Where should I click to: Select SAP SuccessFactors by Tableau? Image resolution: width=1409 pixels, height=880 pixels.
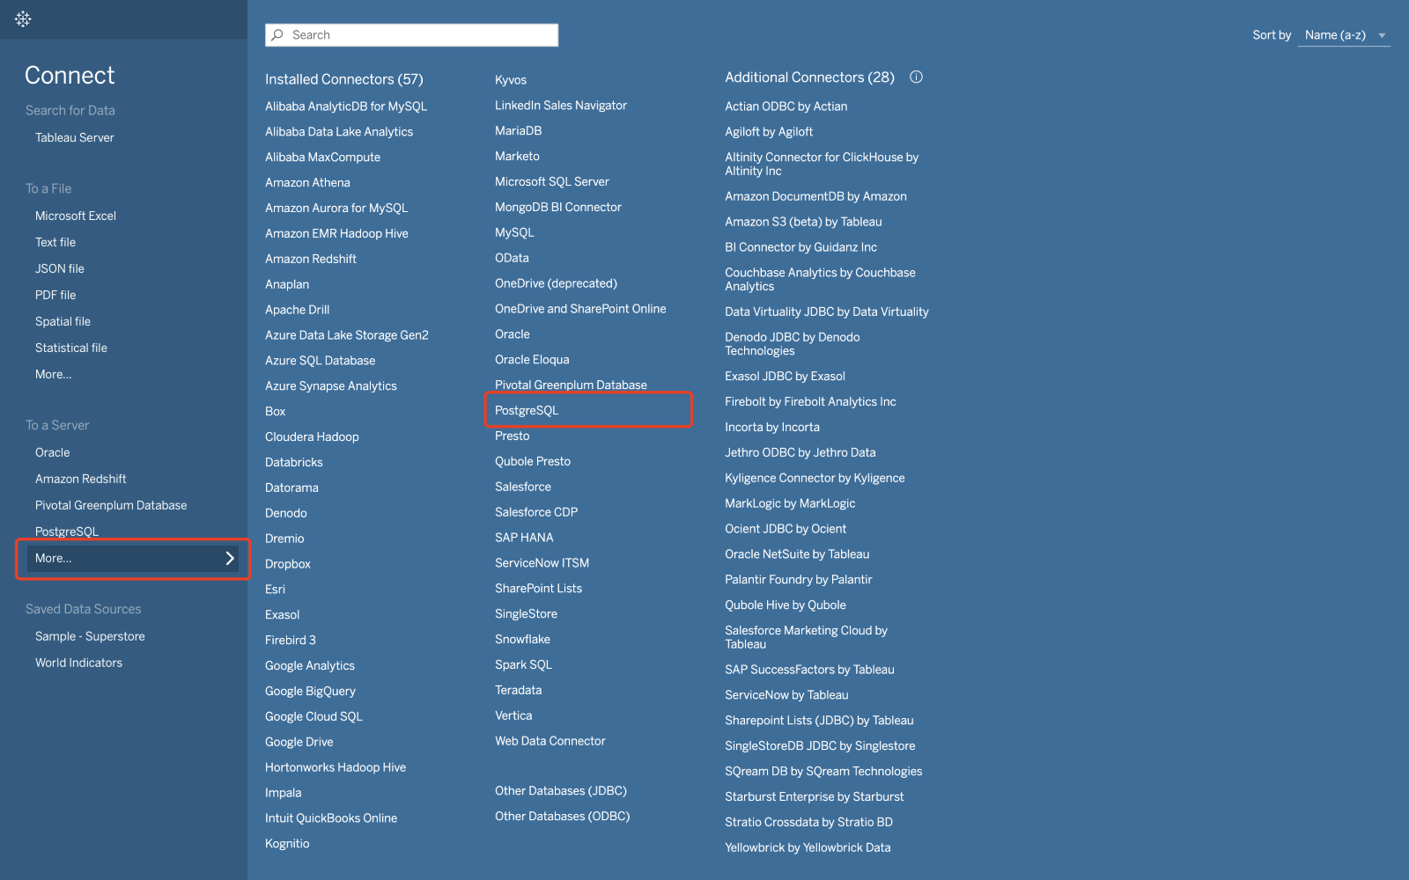coord(809,669)
